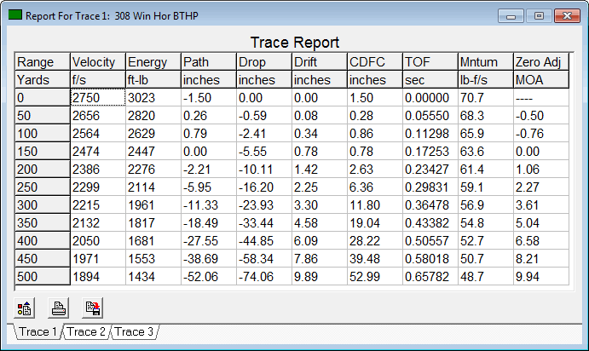
Task: Select the velocity value 2656
Action: (98, 116)
